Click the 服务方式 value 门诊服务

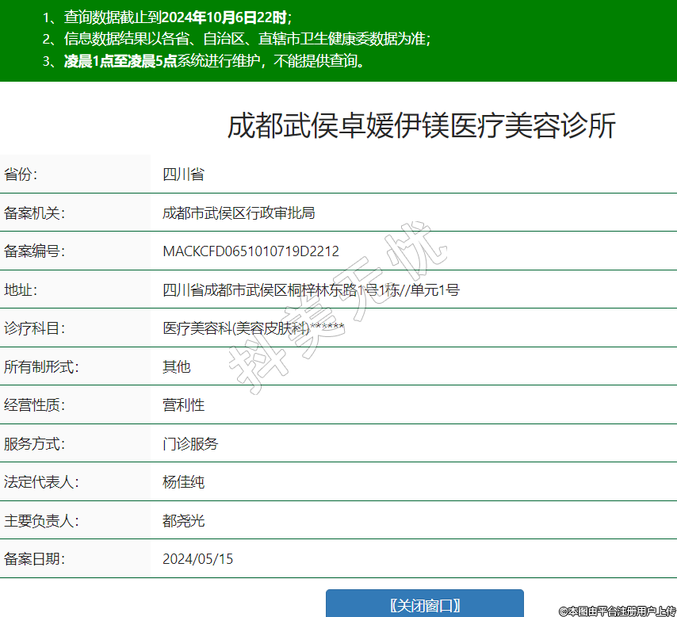tap(190, 443)
